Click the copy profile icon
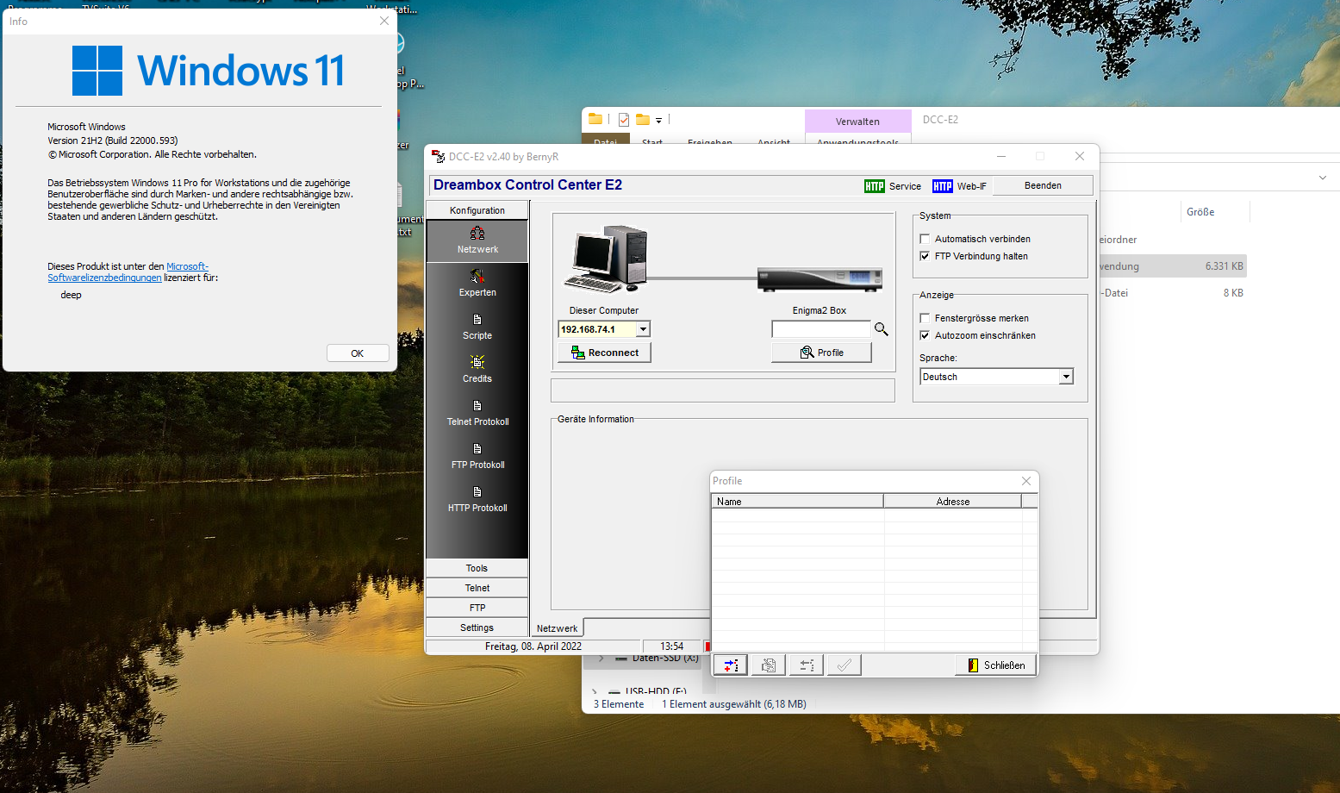Viewport: 1340px width, 793px height. click(x=768, y=665)
